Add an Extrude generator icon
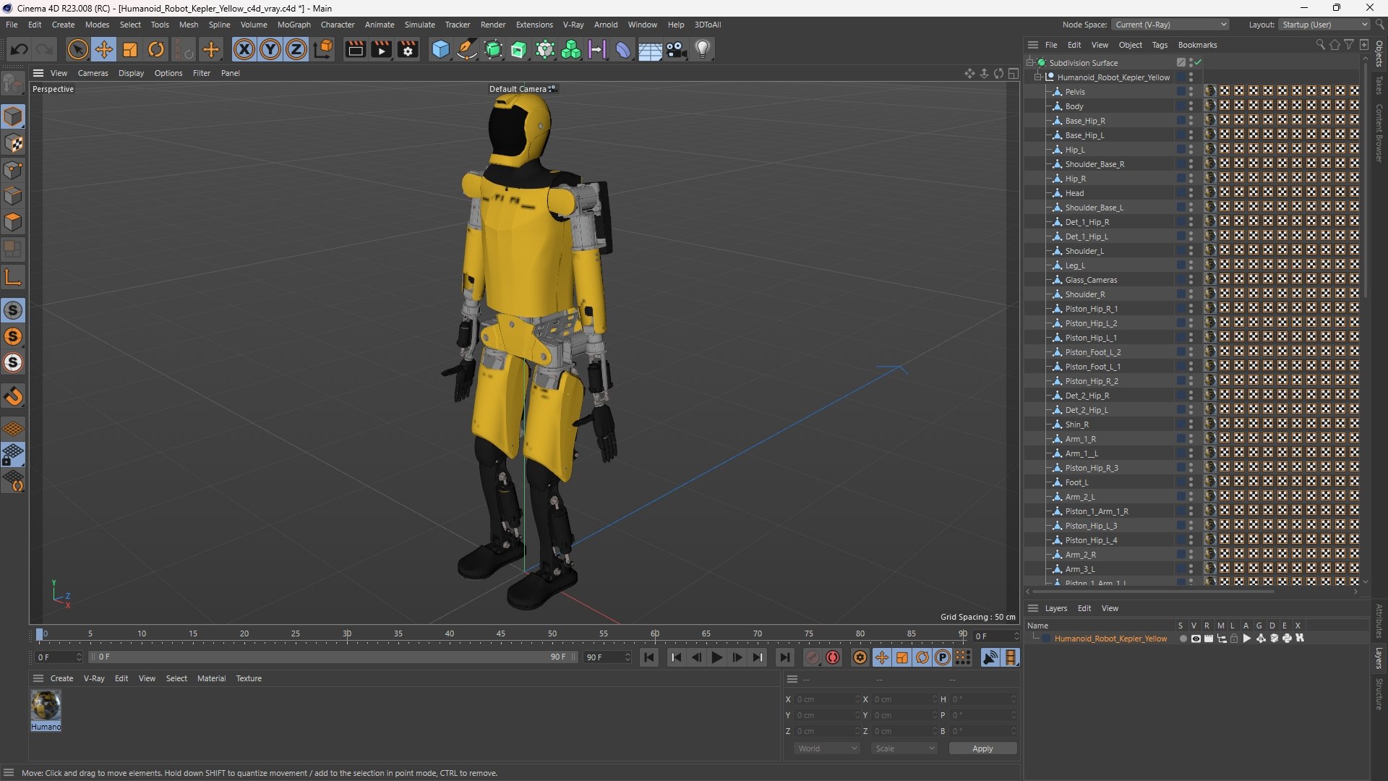The width and height of the screenshot is (1388, 781). point(519,49)
